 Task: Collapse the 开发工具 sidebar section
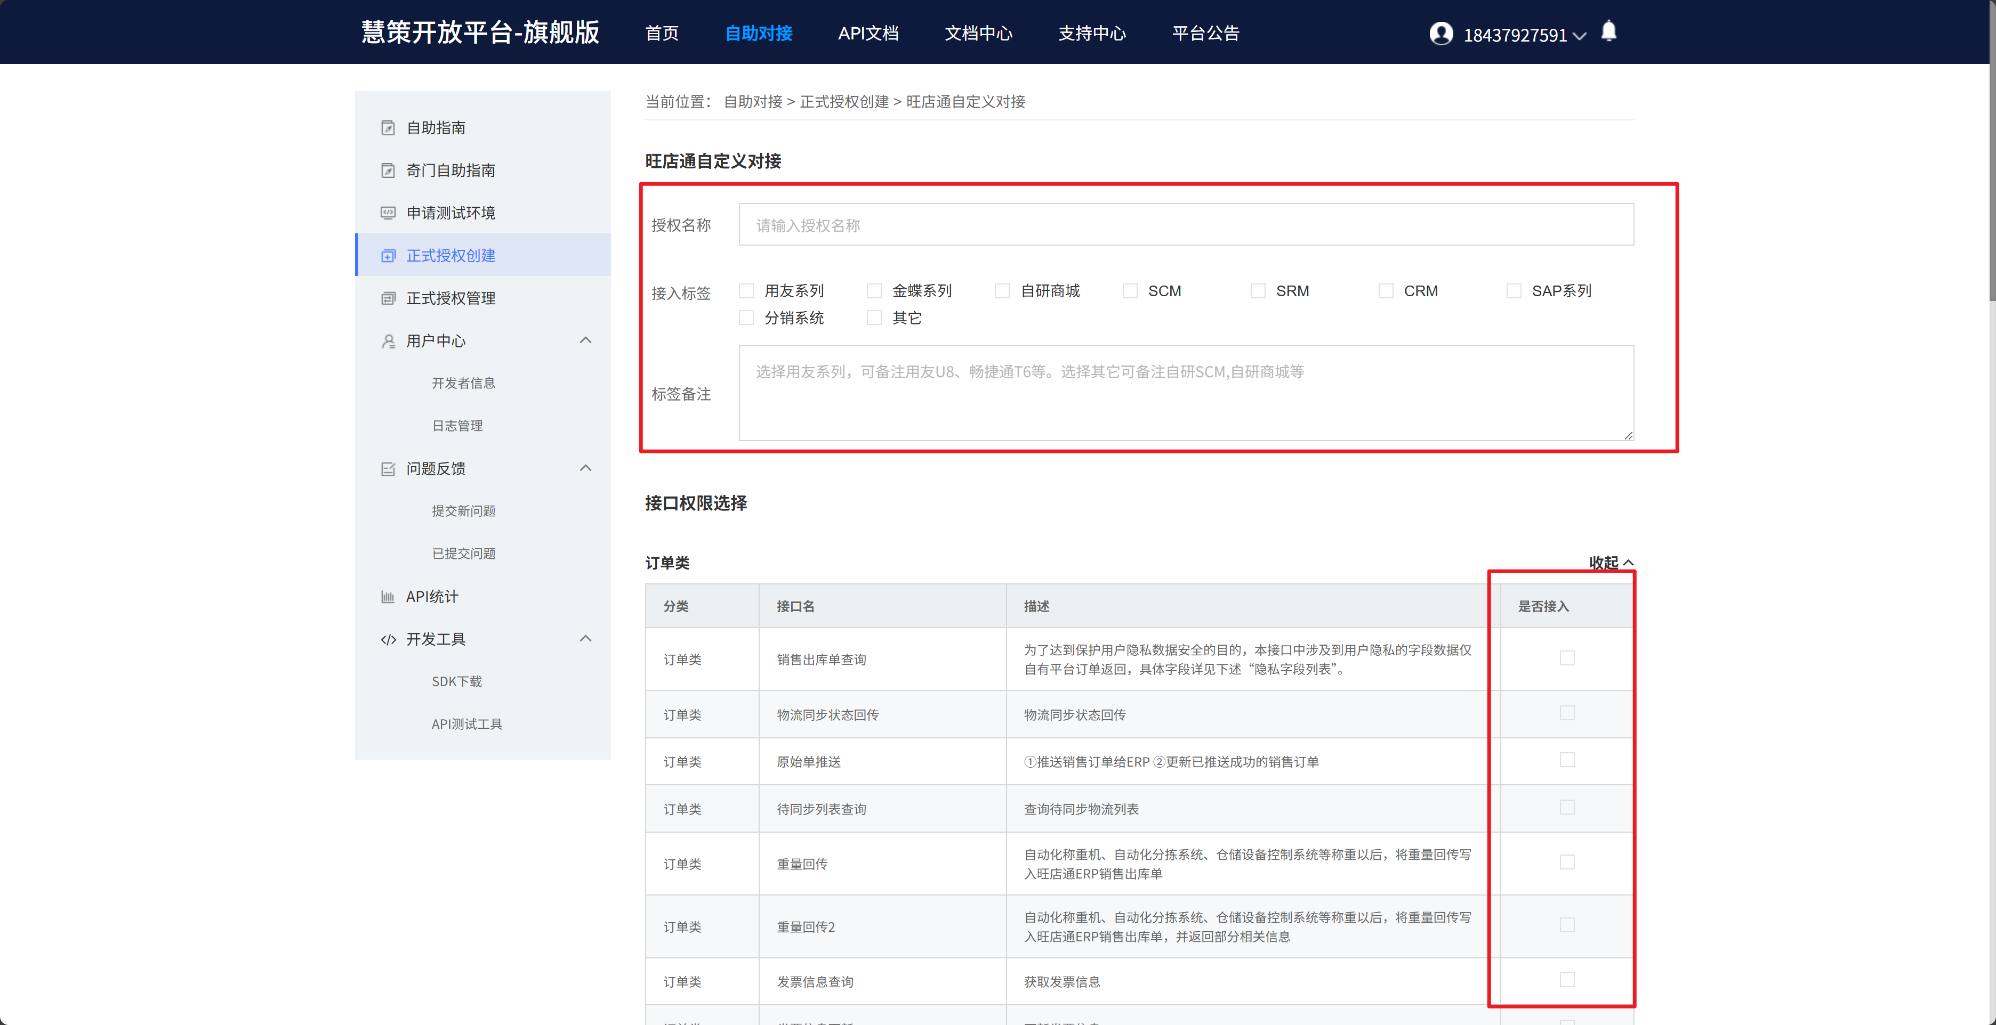coord(586,639)
